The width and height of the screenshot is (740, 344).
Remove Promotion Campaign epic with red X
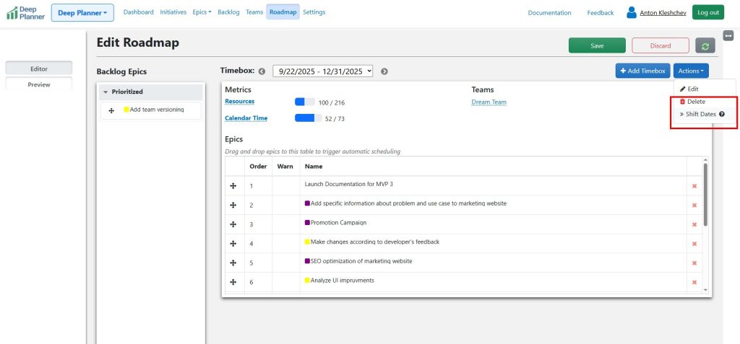pos(694,224)
